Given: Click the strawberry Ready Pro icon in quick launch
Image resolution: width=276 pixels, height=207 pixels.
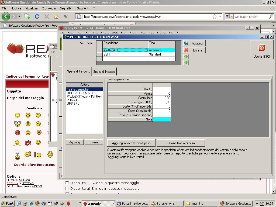Looking at the screenshot, I should point(68,203).
